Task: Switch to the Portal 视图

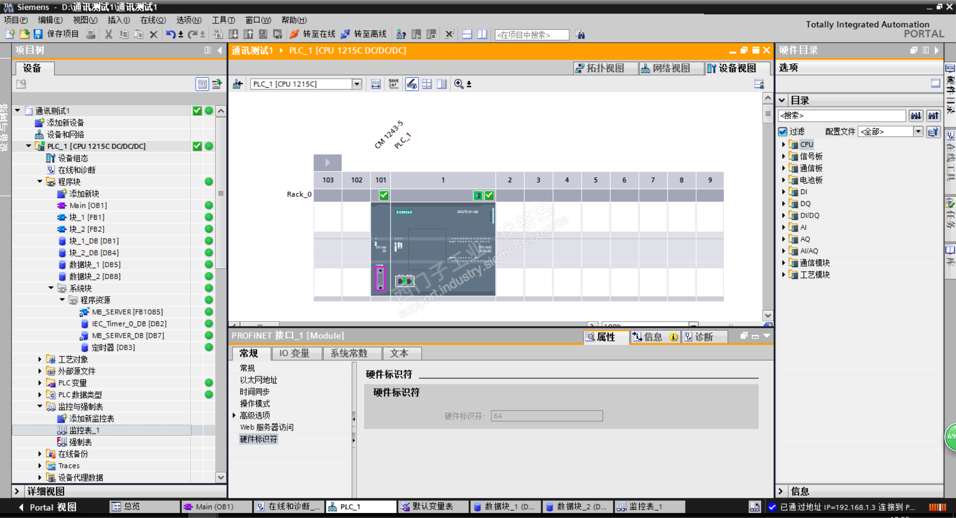Action: (48, 507)
